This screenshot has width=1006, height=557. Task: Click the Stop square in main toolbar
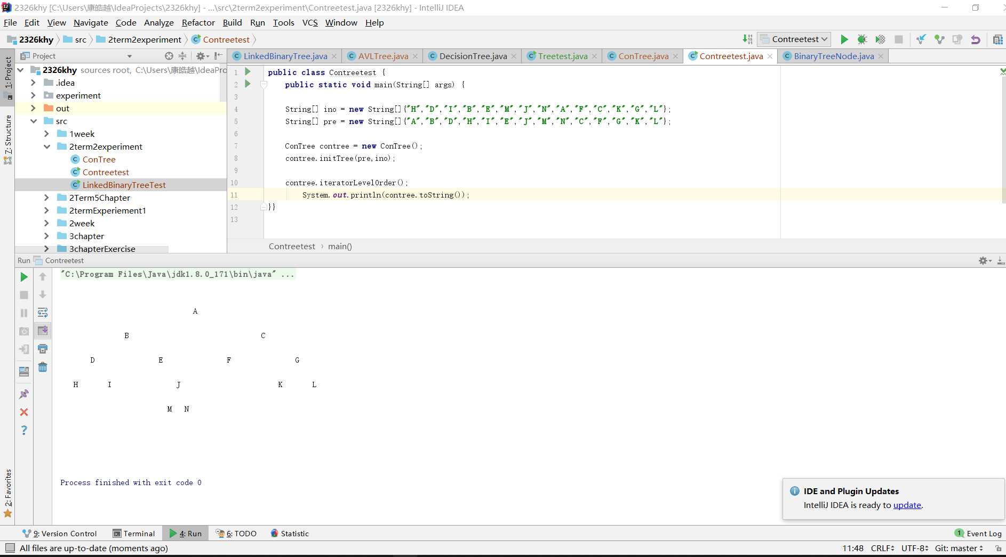tap(899, 39)
